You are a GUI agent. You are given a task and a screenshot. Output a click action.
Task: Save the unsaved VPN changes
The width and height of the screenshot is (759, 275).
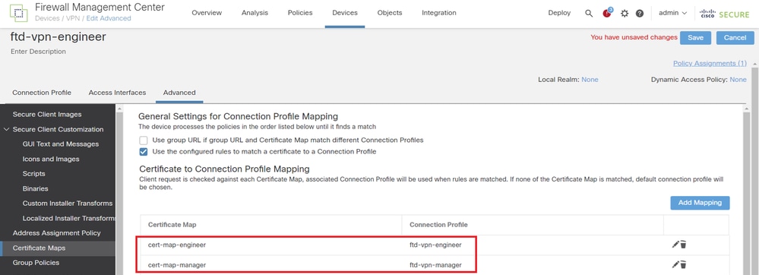tap(696, 38)
